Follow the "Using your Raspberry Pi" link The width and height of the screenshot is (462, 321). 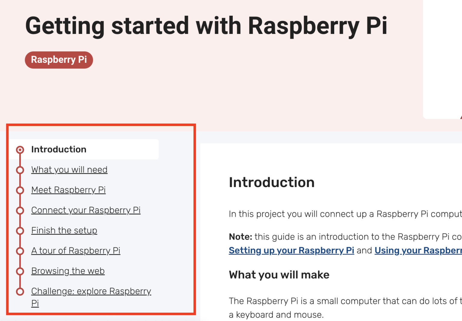418,250
